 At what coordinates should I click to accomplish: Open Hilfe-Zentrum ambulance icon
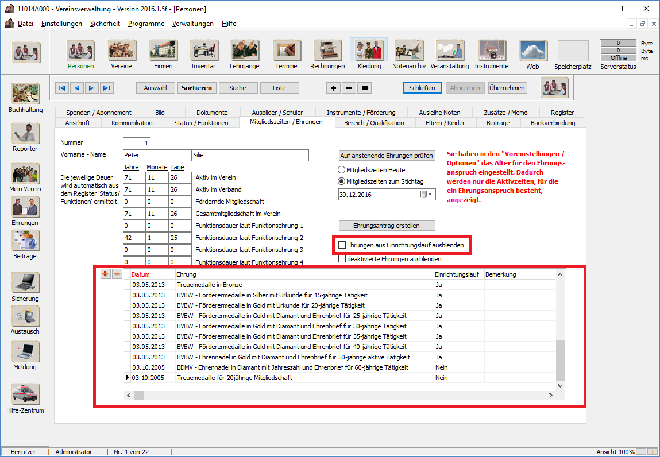[25, 395]
